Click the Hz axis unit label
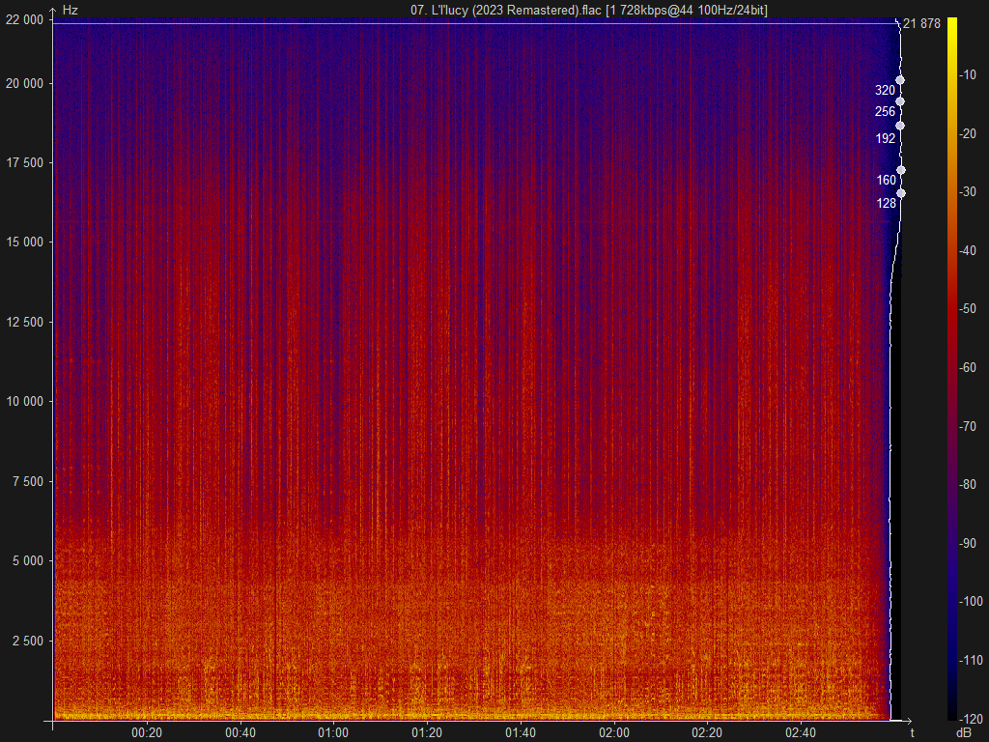 click(70, 10)
